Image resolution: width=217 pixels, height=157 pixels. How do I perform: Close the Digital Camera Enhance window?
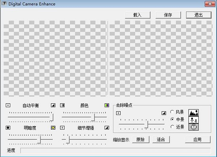210,4
